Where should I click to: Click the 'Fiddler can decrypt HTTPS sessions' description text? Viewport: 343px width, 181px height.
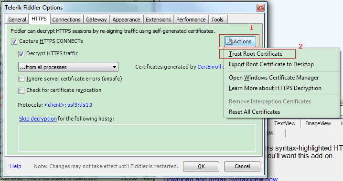pyautogui.click(x=113, y=31)
